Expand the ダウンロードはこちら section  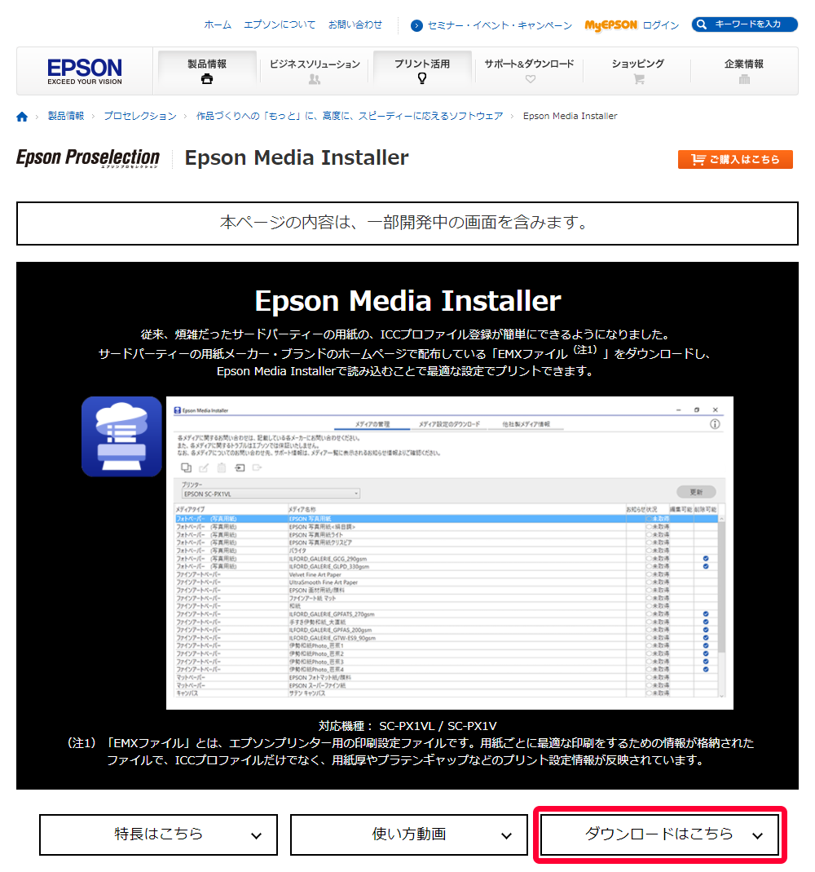659,834
